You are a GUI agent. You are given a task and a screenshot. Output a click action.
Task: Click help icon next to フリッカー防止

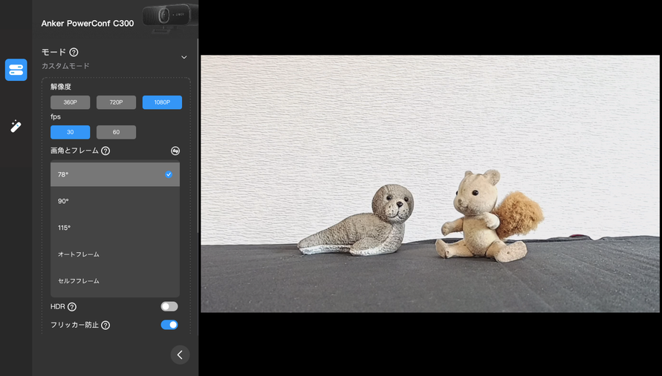[x=106, y=325]
